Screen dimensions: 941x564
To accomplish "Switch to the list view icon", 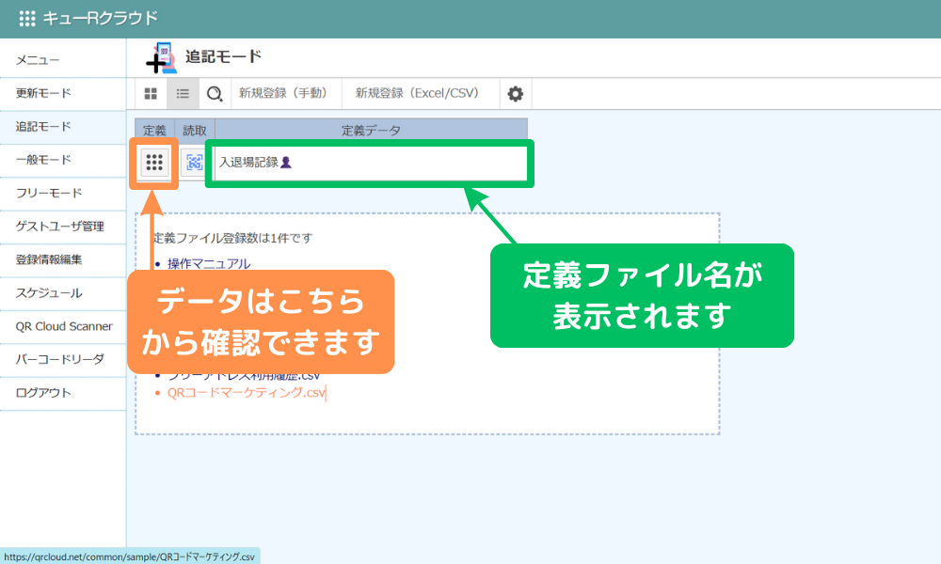I will click(x=182, y=93).
